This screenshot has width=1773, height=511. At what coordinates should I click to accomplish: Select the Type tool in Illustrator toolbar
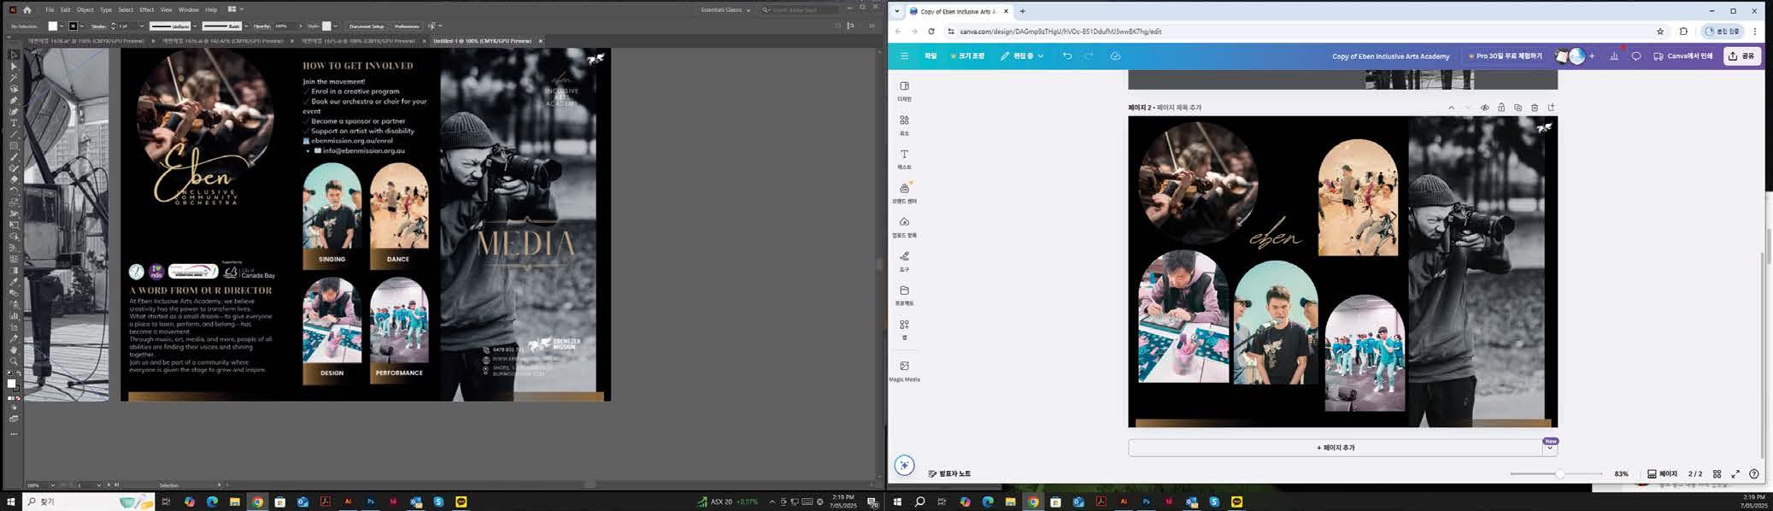click(x=14, y=123)
